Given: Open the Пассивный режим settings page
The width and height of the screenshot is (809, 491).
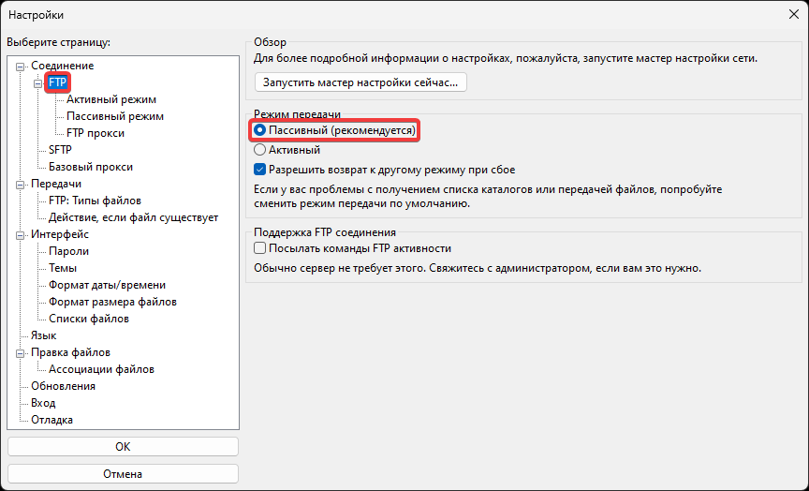Looking at the screenshot, I should tap(115, 116).
